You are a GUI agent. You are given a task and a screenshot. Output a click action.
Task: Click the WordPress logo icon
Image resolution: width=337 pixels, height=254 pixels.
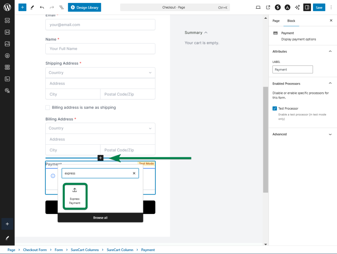[7, 7]
